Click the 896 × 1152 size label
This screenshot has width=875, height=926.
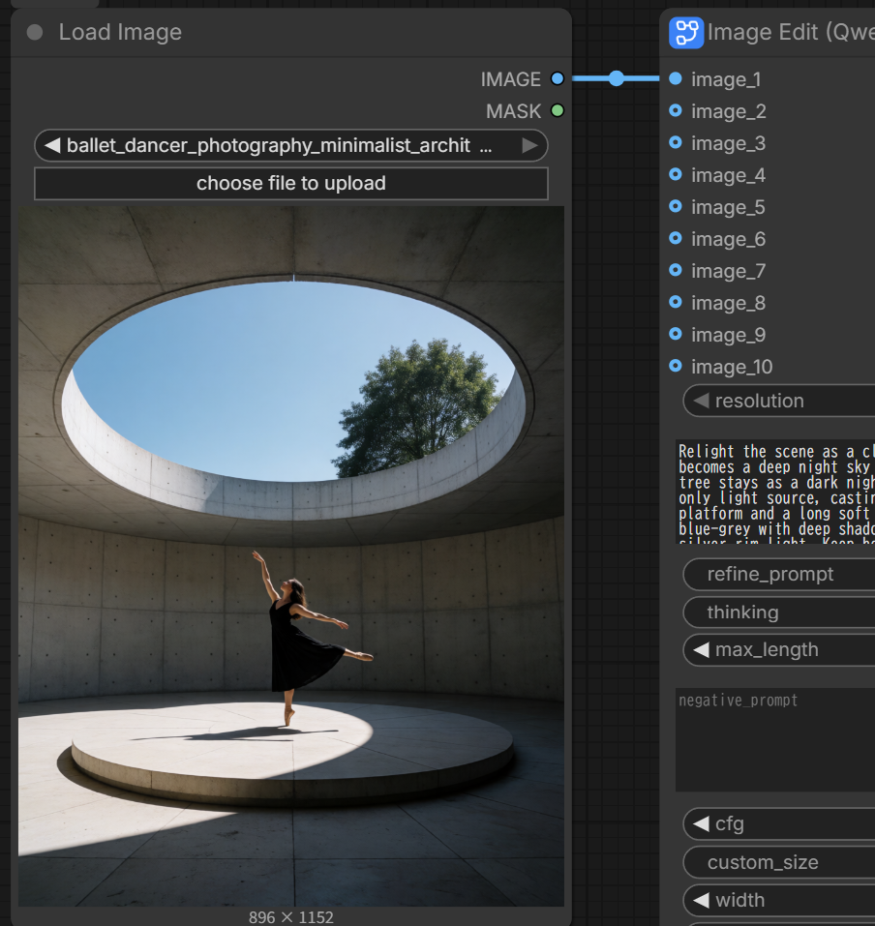(x=291, y=917)
